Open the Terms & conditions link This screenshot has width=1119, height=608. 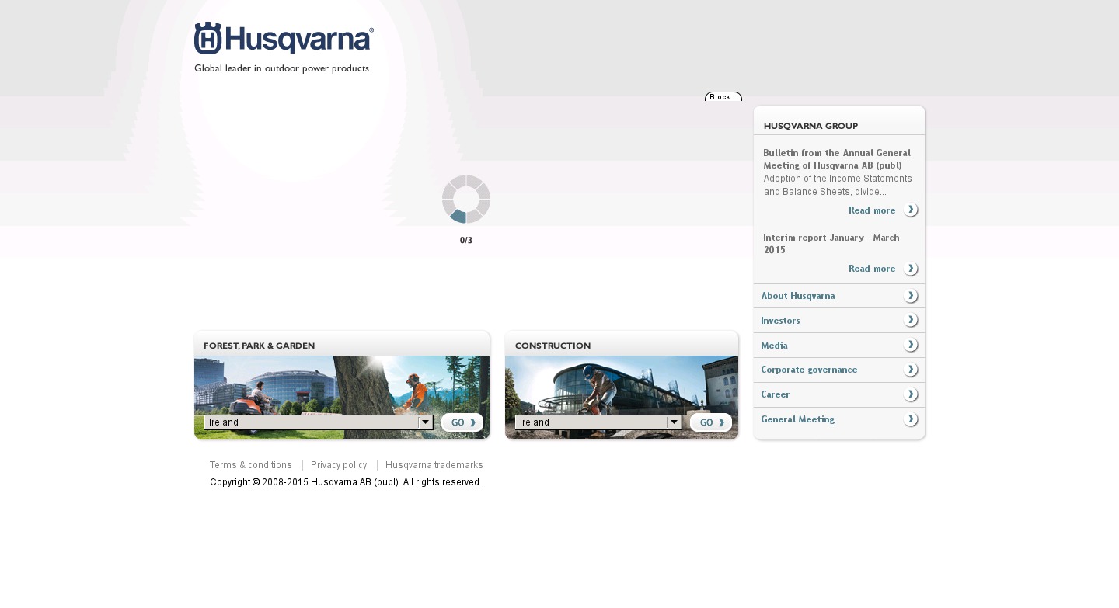[250, 465]
